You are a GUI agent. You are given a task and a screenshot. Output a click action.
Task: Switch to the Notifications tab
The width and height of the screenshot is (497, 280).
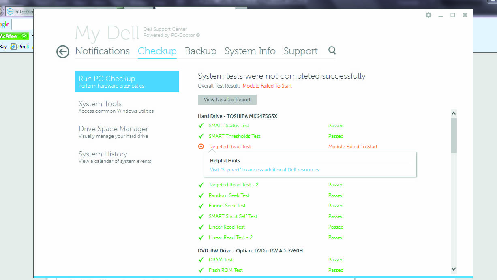(102, 51)
